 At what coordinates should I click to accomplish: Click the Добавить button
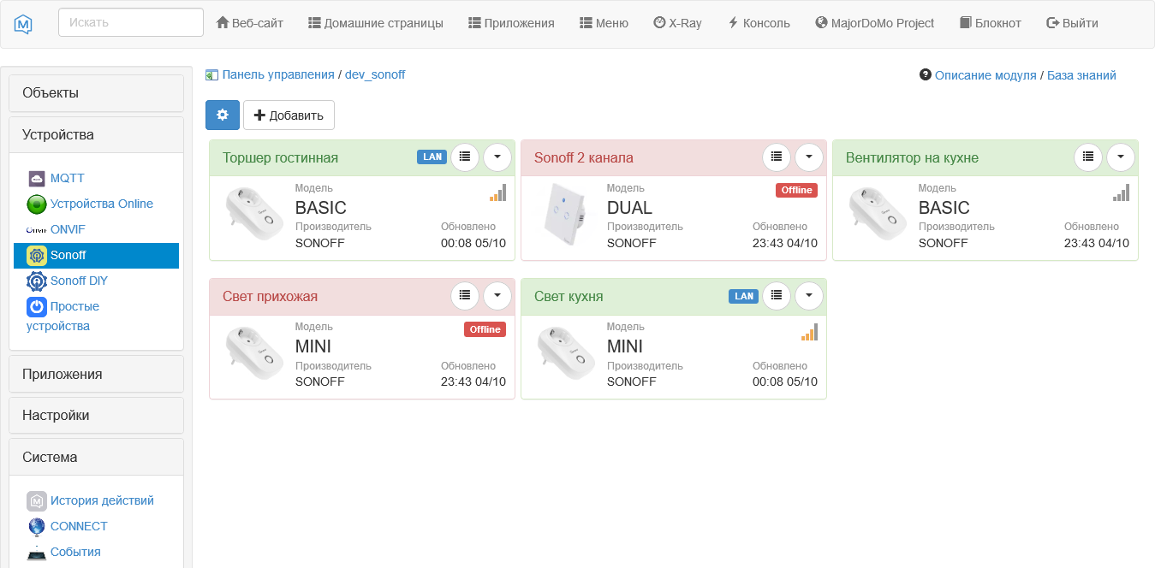click(x=289, y=115)
